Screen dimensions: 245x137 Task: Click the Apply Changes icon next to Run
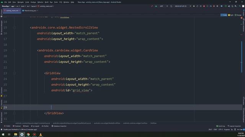pos(198,6)
